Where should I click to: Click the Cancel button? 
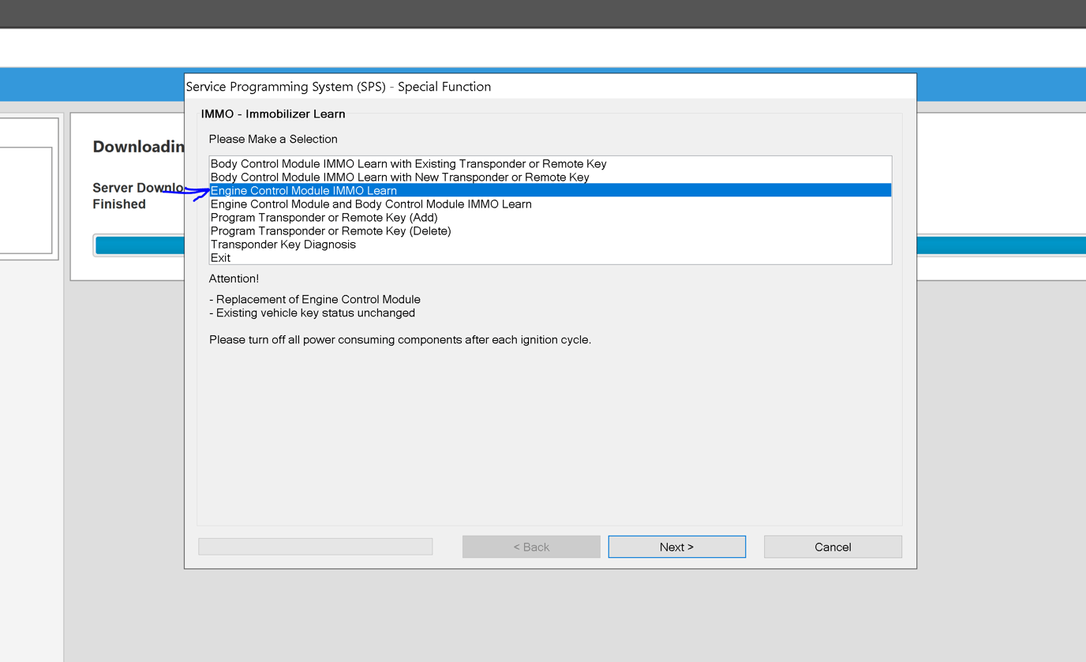[832, 547]
